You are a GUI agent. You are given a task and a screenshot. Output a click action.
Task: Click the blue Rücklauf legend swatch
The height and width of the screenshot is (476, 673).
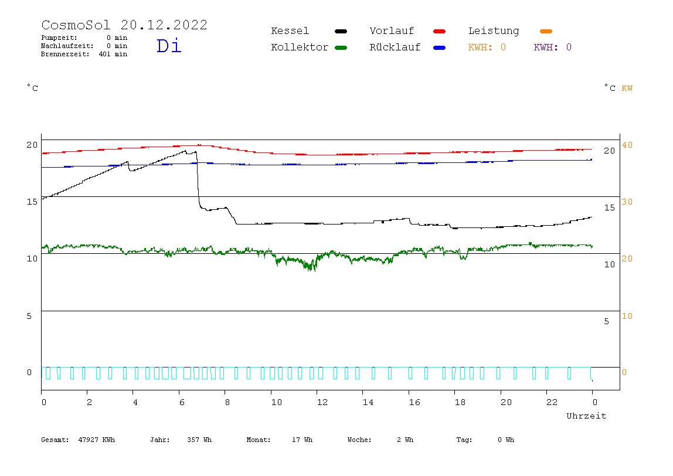tap(440, 47)
